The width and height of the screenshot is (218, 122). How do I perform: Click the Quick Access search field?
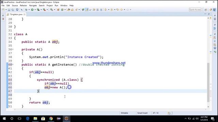195,9
